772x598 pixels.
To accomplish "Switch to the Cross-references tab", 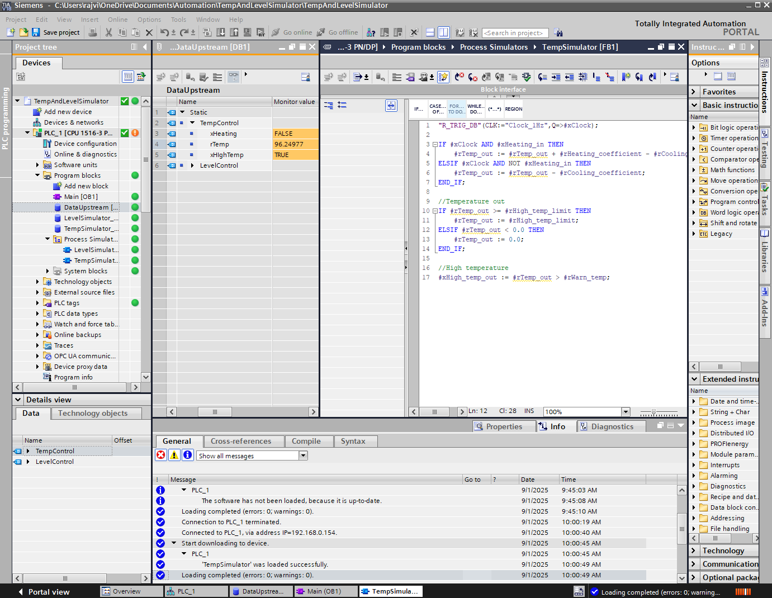I will click(x=241, y=441).
